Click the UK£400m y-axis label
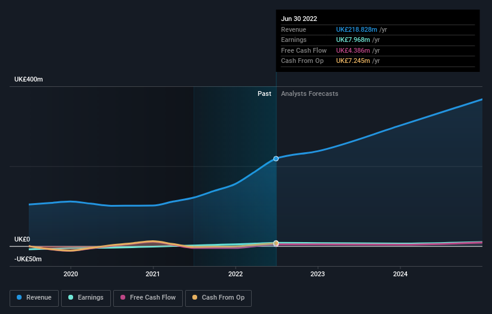 coord(29,79)
